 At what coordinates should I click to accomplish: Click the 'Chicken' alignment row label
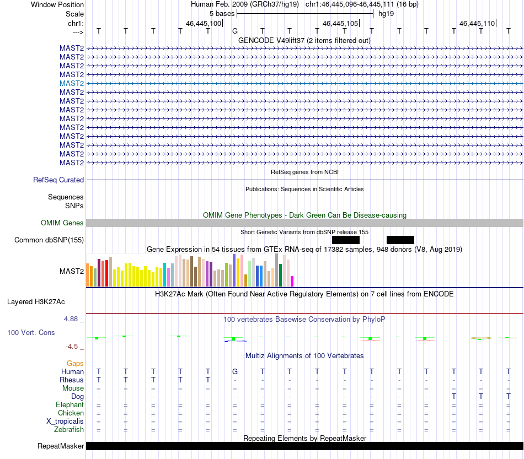[x=71, y=413]
